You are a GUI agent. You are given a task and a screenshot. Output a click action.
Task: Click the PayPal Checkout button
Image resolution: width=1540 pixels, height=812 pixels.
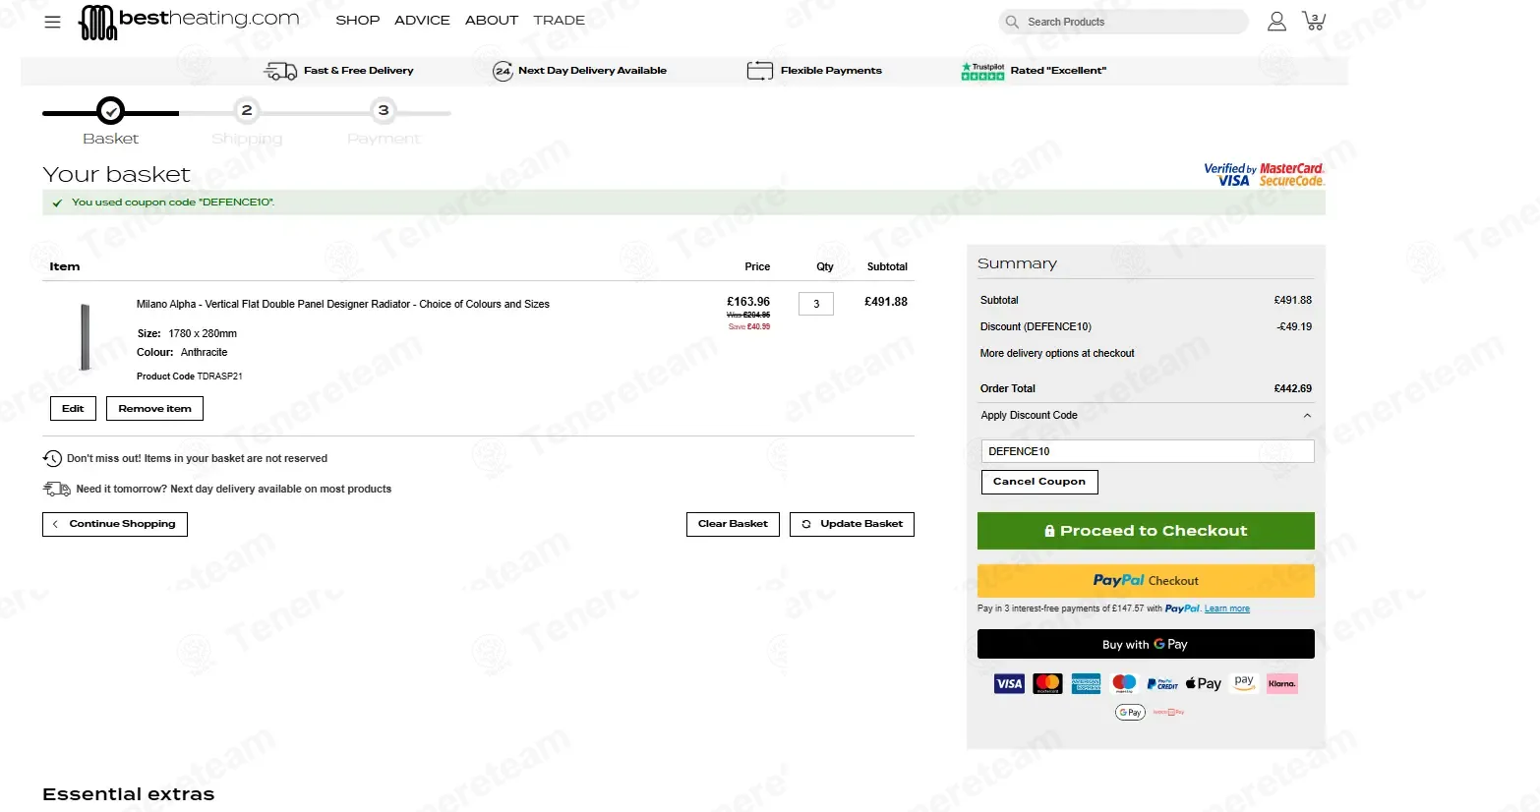(1146, 581)
